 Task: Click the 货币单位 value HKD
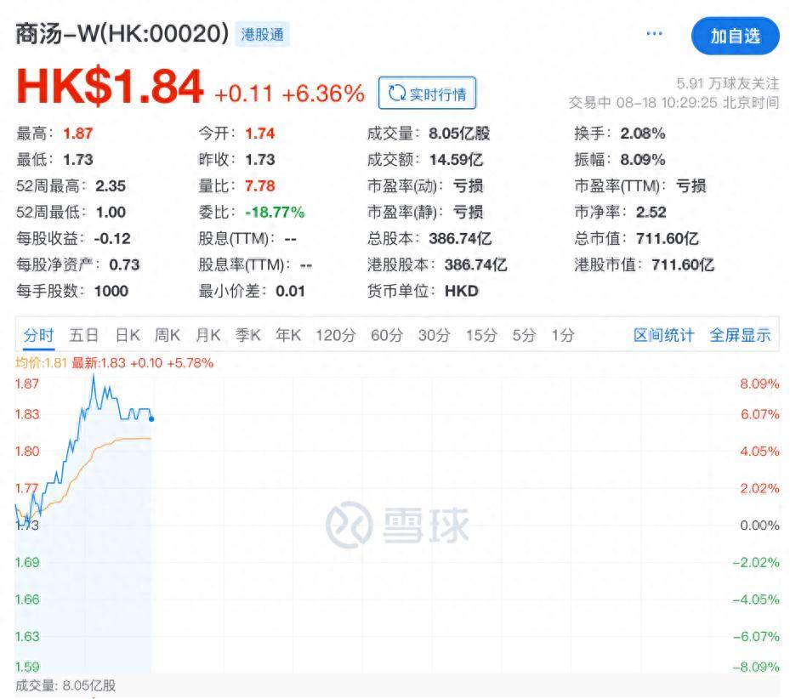[462, 291]
